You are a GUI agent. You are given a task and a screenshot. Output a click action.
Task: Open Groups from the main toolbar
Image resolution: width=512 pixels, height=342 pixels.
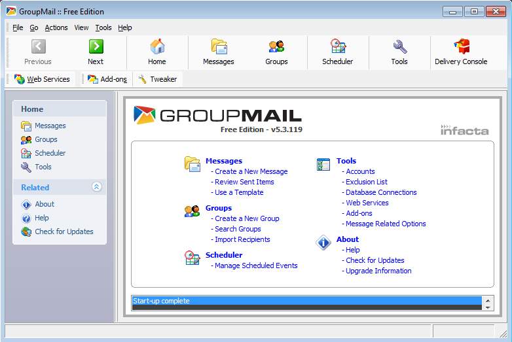click(x=276, y=52)
